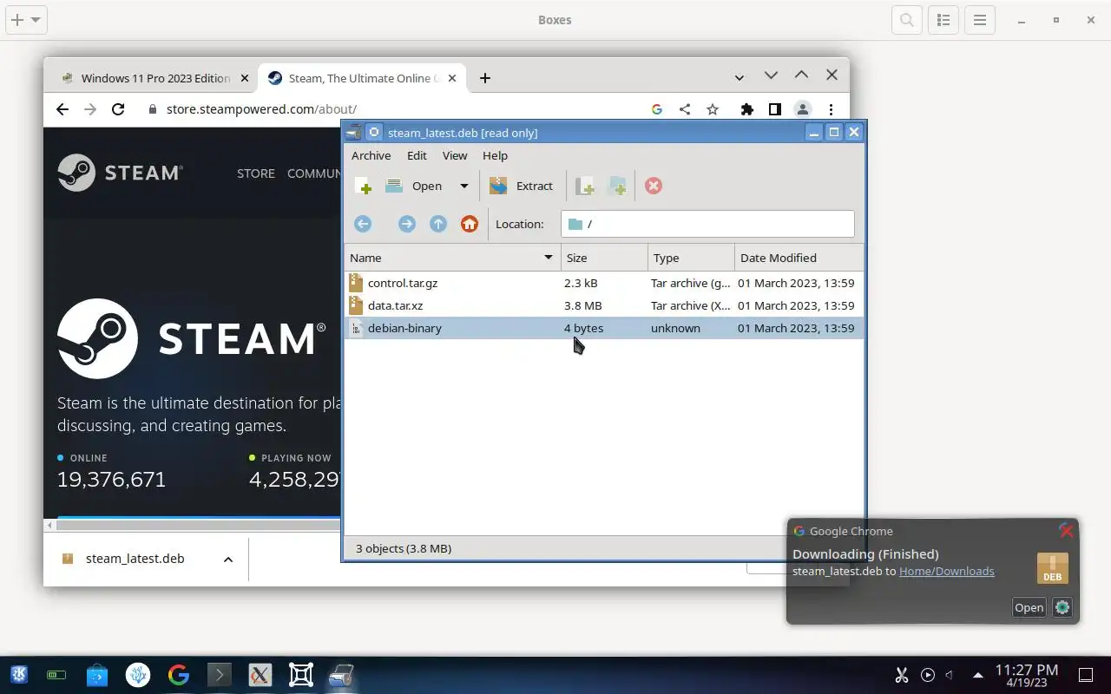1111x694 pixels.
Task: Select the Steam, The Ultimate Online tab
Action: [x=362, y=78]
